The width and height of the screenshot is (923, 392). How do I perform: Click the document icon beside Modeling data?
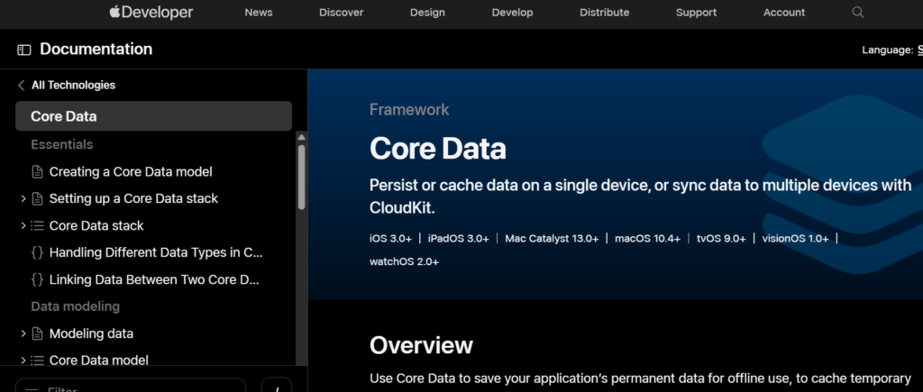pos(37,333)
